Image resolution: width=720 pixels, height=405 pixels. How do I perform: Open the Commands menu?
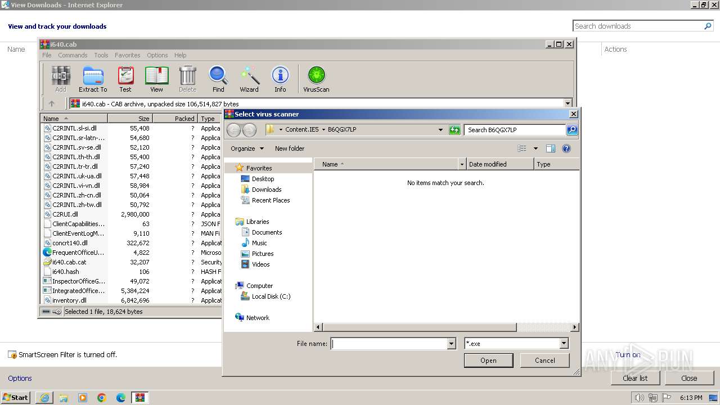coord(73,55)
